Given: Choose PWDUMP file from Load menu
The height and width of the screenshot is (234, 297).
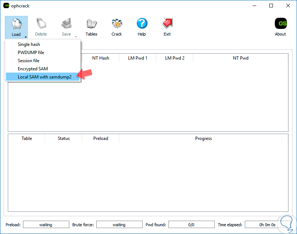Looking at the screenshot, I should [x=43, y=53].
